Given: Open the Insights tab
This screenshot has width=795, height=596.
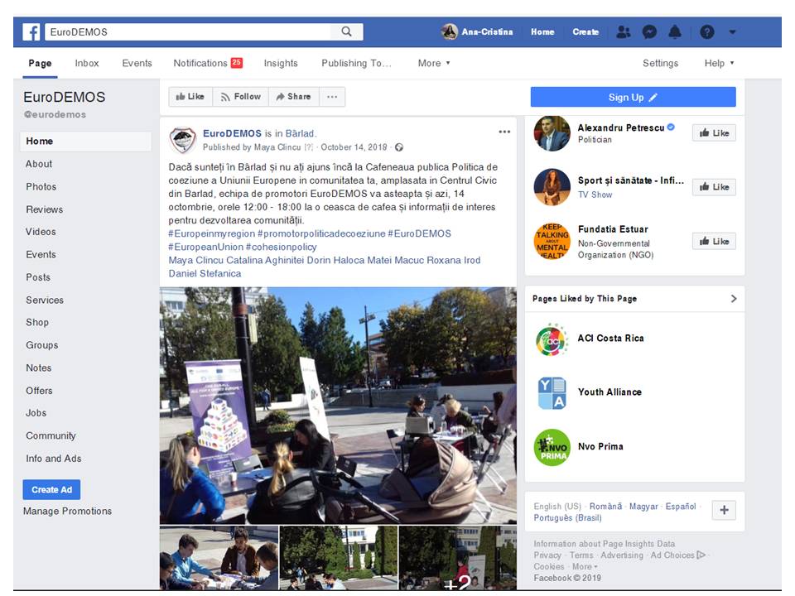Looking at the screenshot, I should pos(281,64).
